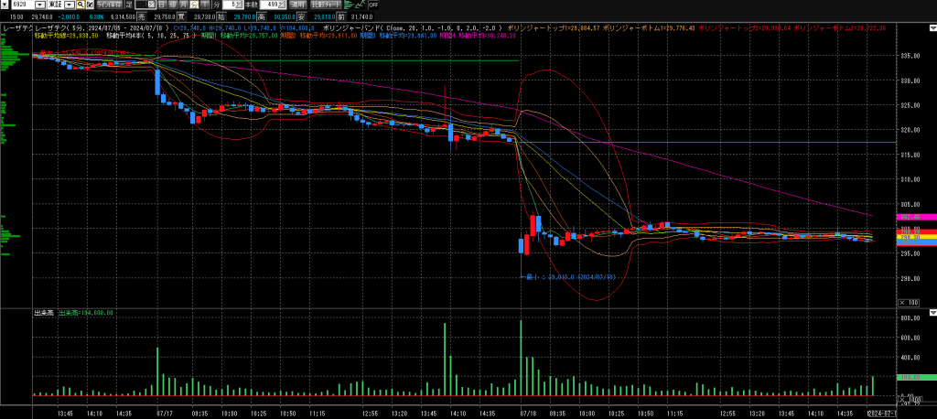The image size is (937, 419).
Task: Open the stock code 6920 dropdown
Action: pos(39,5)
